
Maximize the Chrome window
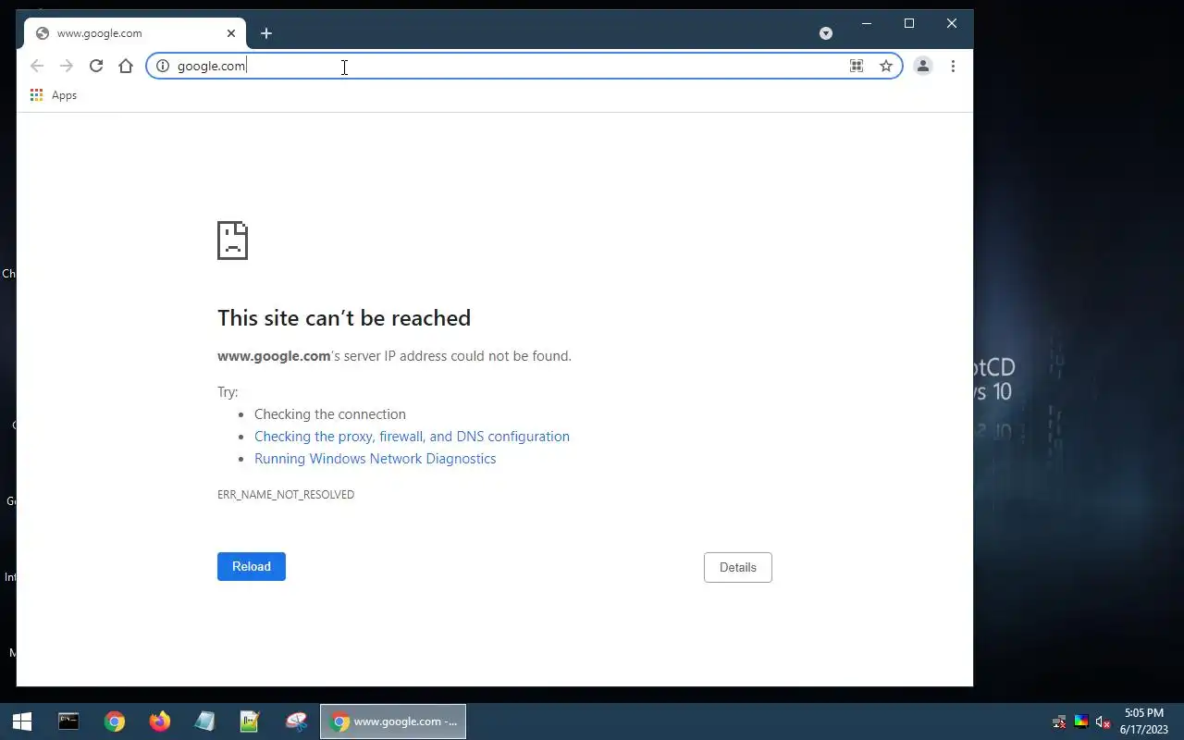pos(909,24)
